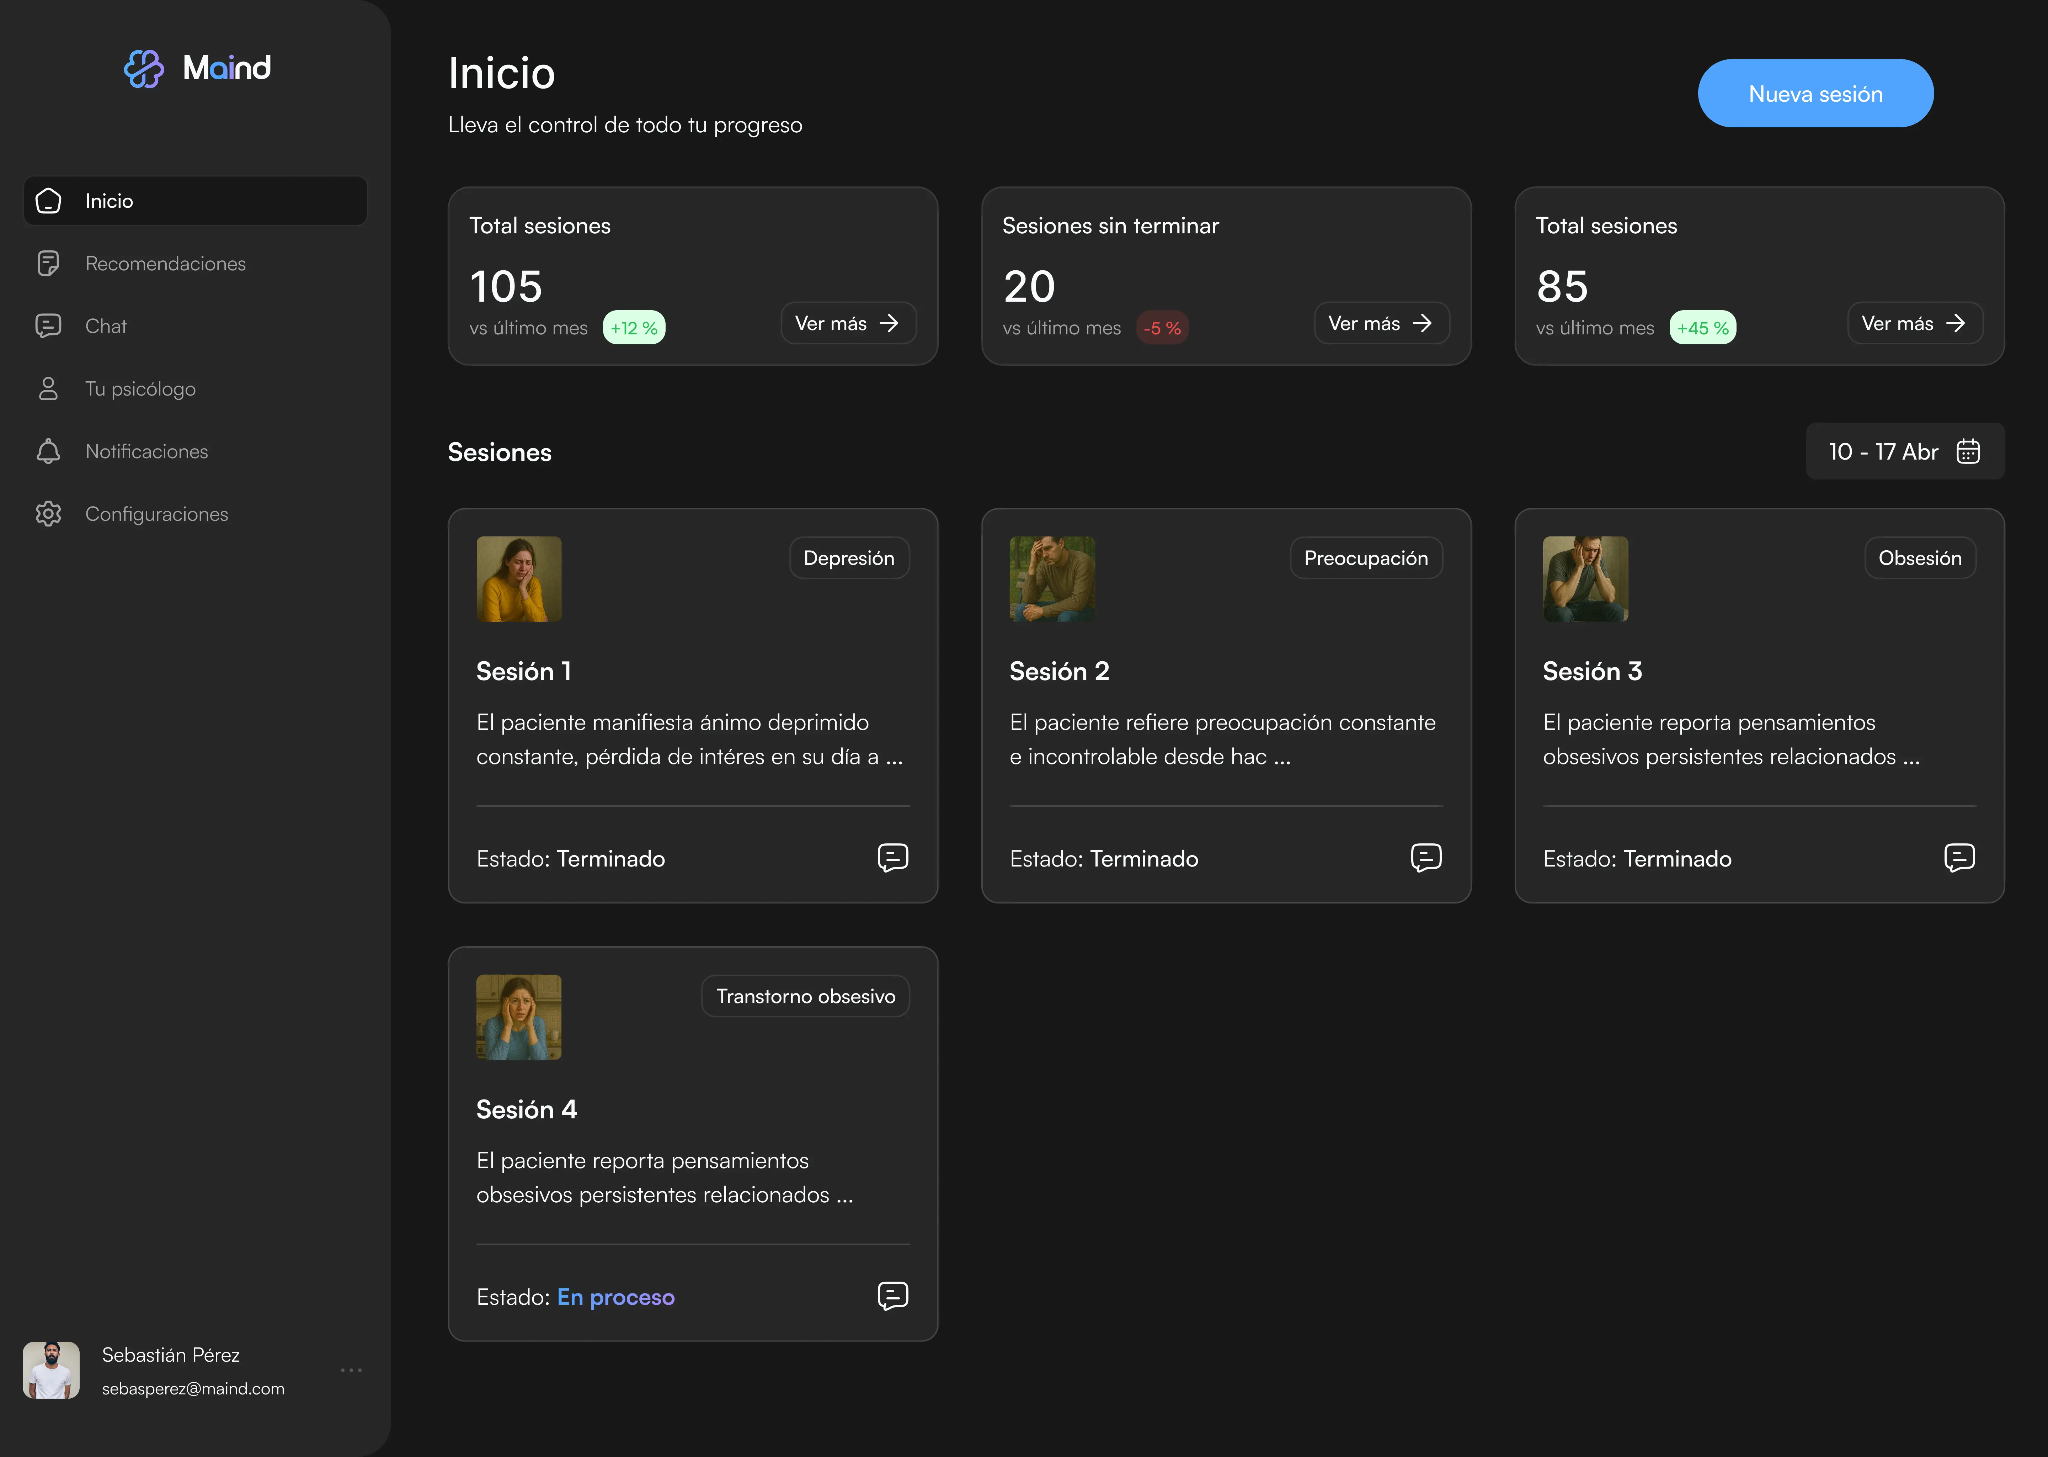Click the Nueva sesión button
Image resolution: width=2048 pixels, height=1457 pixels.
(1816, 93)
